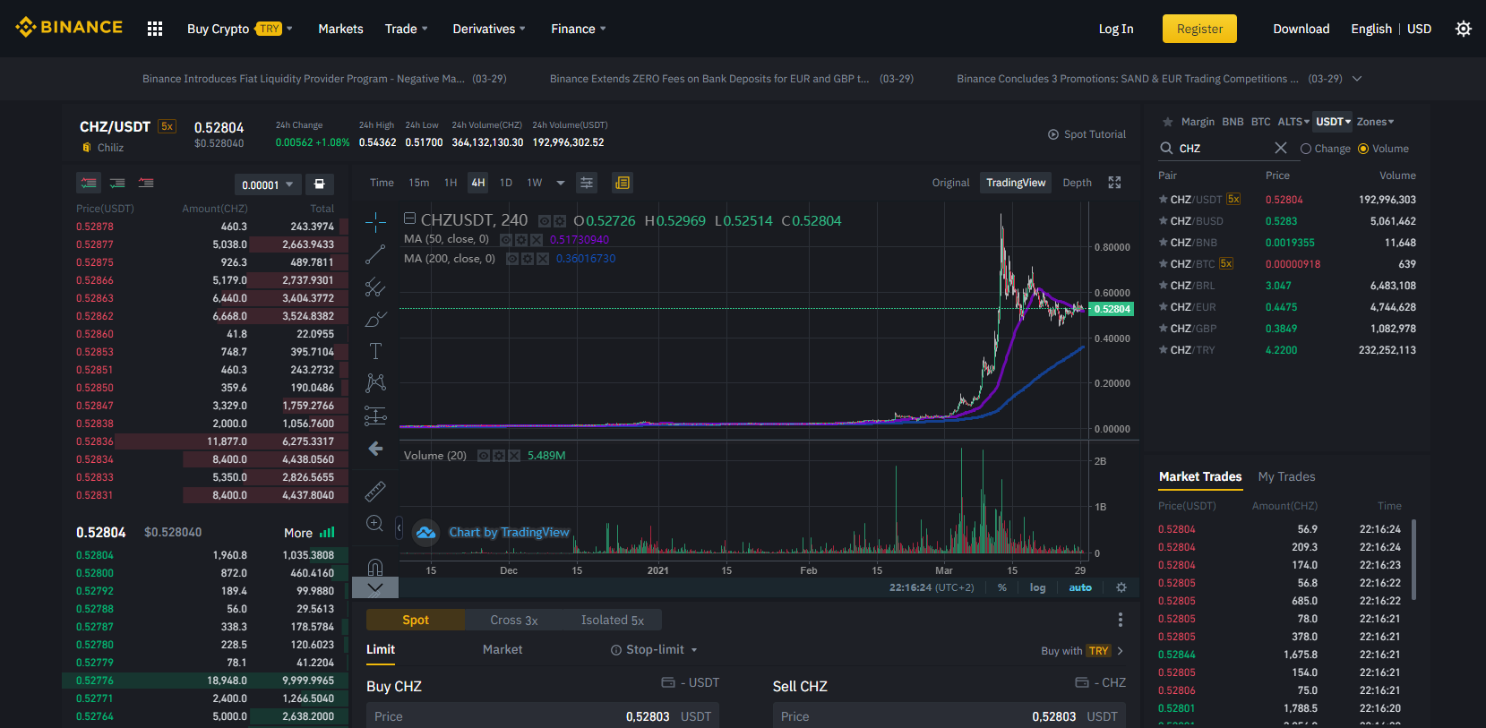Select the text annotation tool
1486x728 pixels.
[375, 351]
